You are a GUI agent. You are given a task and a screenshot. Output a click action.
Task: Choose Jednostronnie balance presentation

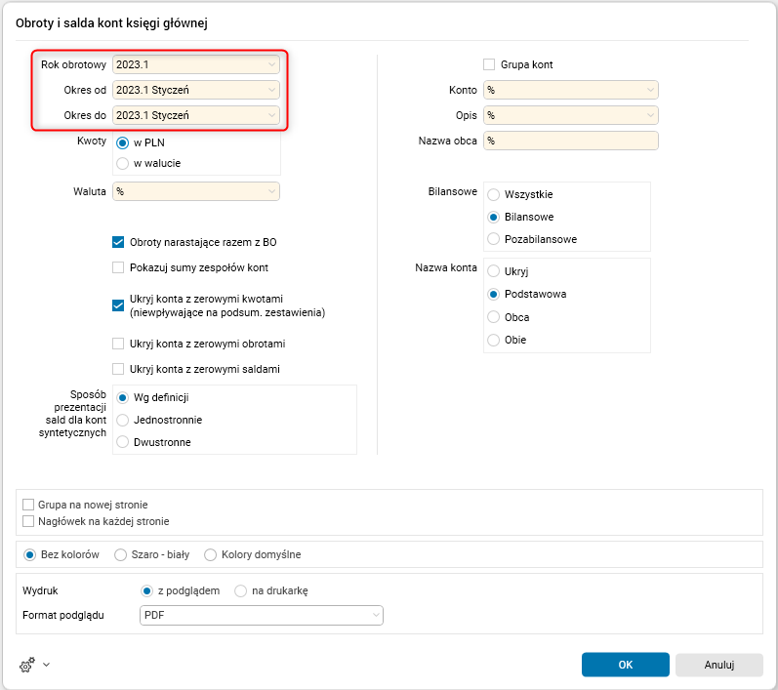coord(123,420)
